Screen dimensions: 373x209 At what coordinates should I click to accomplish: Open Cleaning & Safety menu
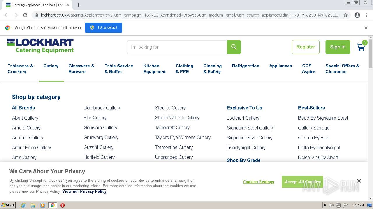[212, 69]
